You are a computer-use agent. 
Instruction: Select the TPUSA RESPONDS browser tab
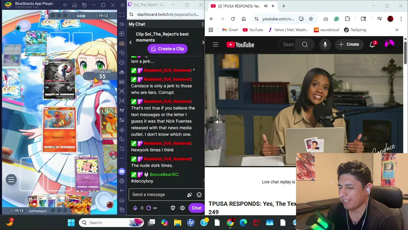[x=238, y=6]
